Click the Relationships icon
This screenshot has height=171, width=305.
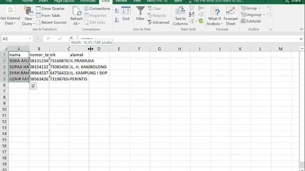point(201,15)
